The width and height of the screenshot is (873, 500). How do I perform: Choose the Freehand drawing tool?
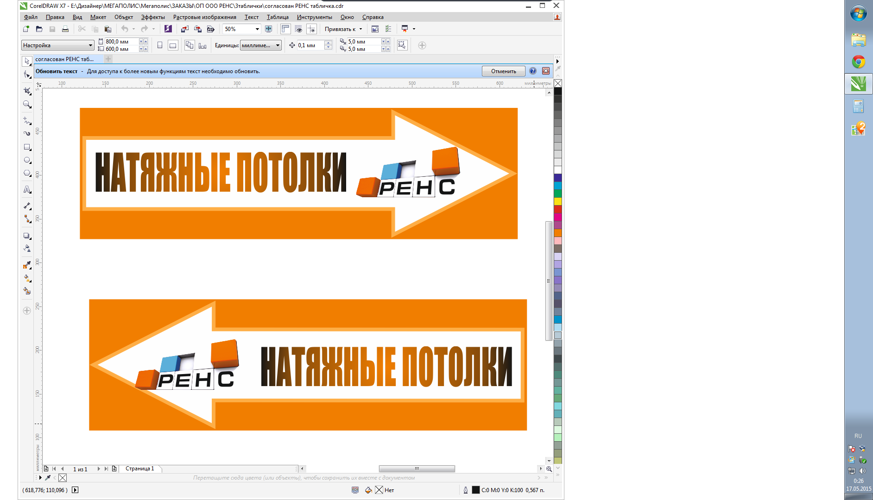pos(27,120)
